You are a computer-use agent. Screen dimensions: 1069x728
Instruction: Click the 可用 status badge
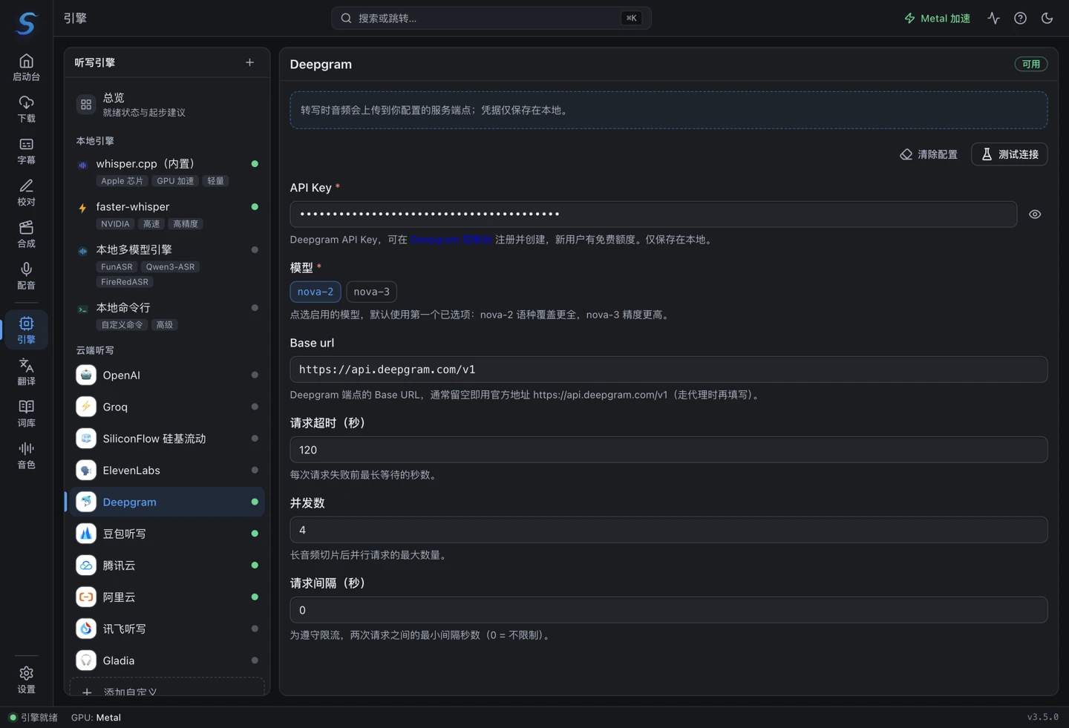[1030, 65]
